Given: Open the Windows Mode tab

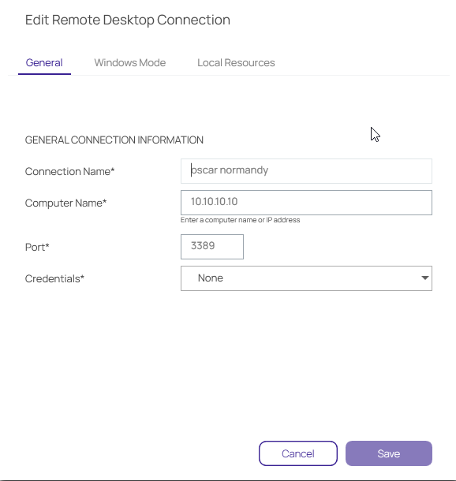Looking at the screenshot, I should pyautogui.click(x=130, y=62).
